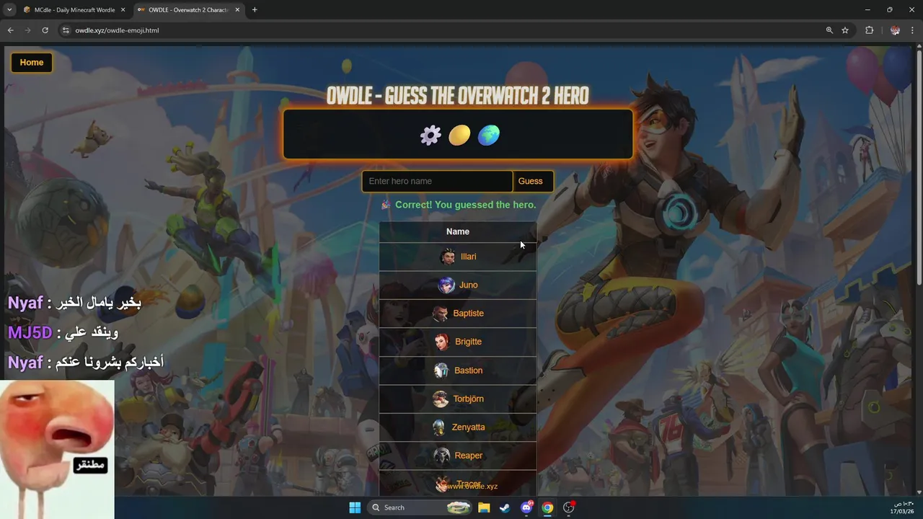The image size is (923, 519).
Task: Select the Brigitte name text
Action: click(x=469, y=342)
